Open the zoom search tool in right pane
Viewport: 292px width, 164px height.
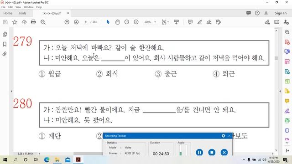coord(287,32)
